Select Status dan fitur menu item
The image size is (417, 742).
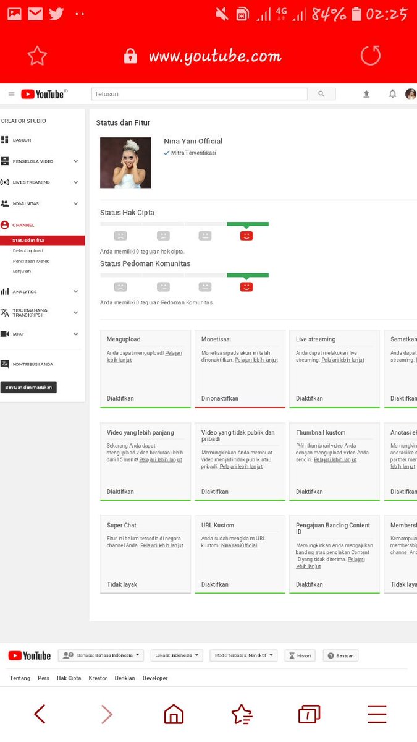pos(43,240)
